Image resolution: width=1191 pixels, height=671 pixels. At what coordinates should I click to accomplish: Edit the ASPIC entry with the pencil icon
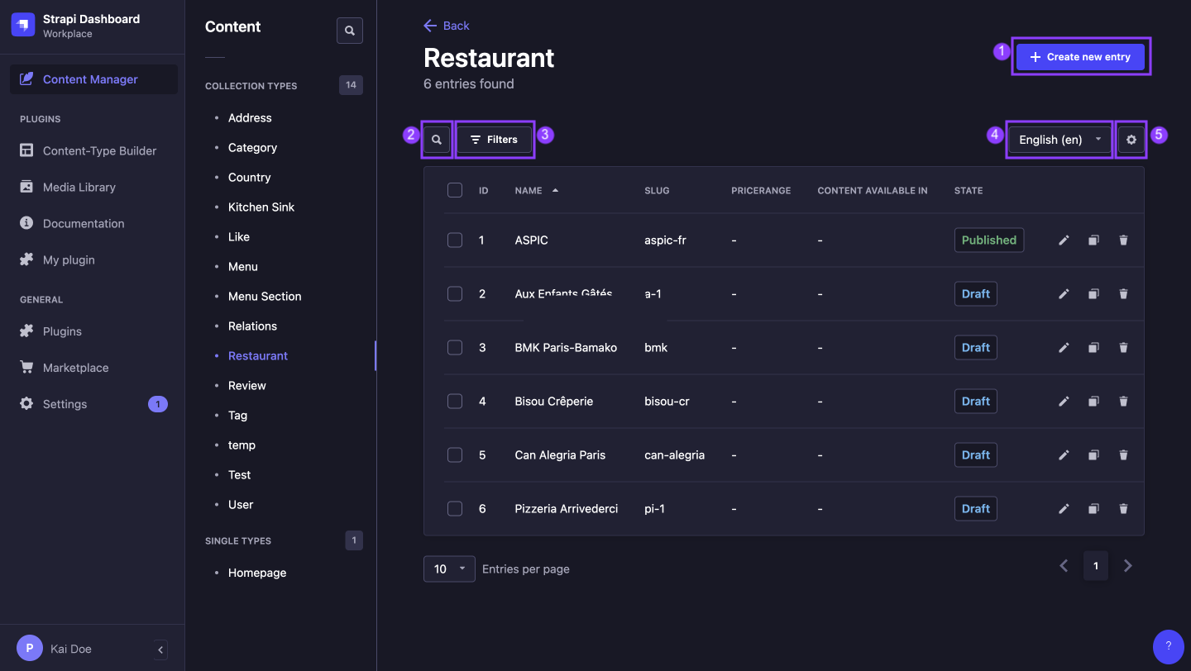click(1064, 240)
